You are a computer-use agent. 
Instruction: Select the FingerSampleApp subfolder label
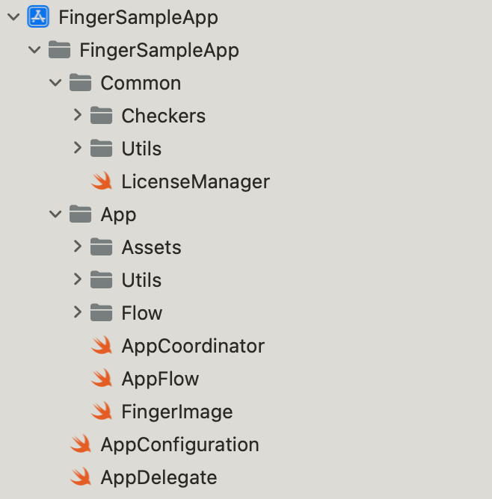pos(159,50)
